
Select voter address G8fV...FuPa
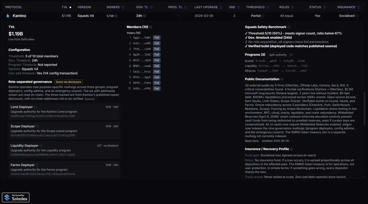pyautogui.click(x=142, y=83)
